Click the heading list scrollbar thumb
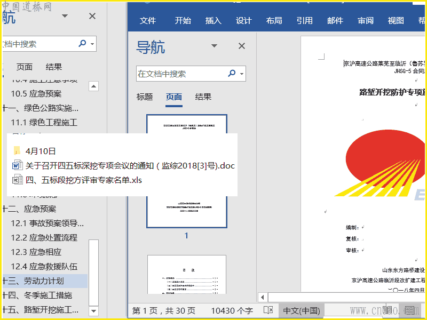 coord(93,273)
